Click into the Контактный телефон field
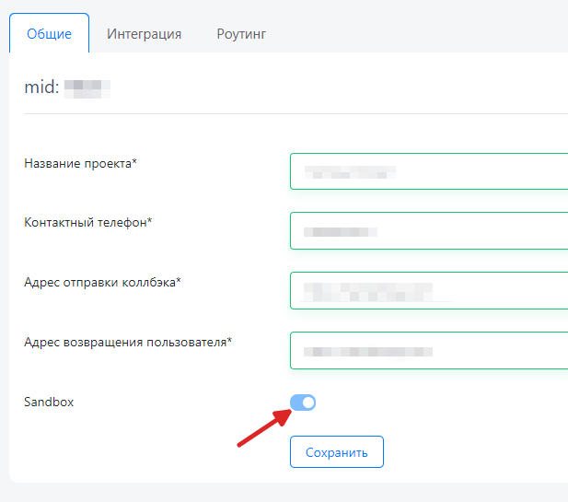This screenshot has width=568, height=502. tap(428, 230)
